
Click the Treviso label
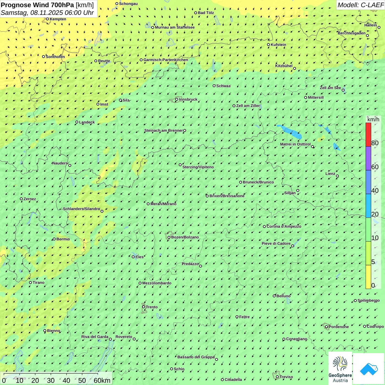tap(286, 377)
